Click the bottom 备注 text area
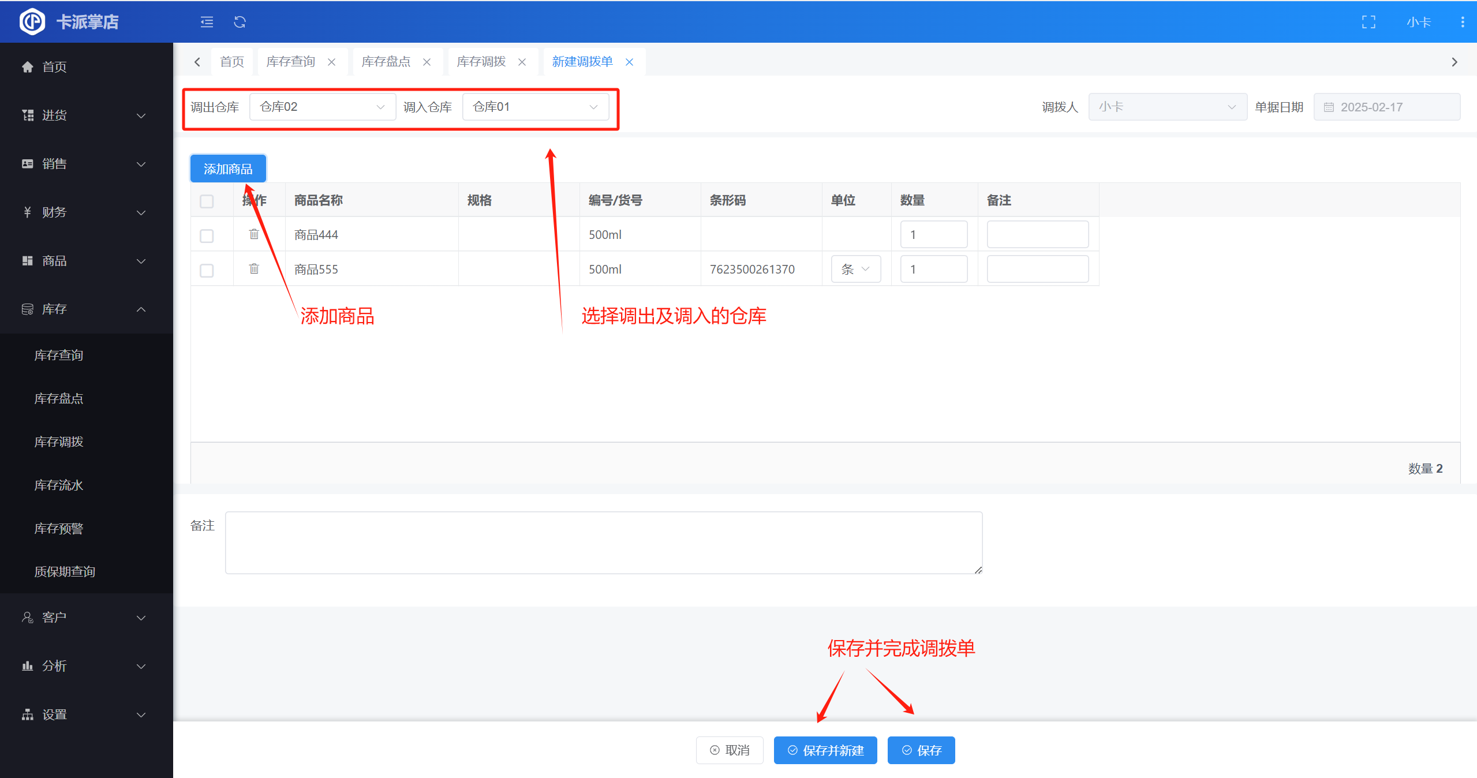 coord(603,543)
